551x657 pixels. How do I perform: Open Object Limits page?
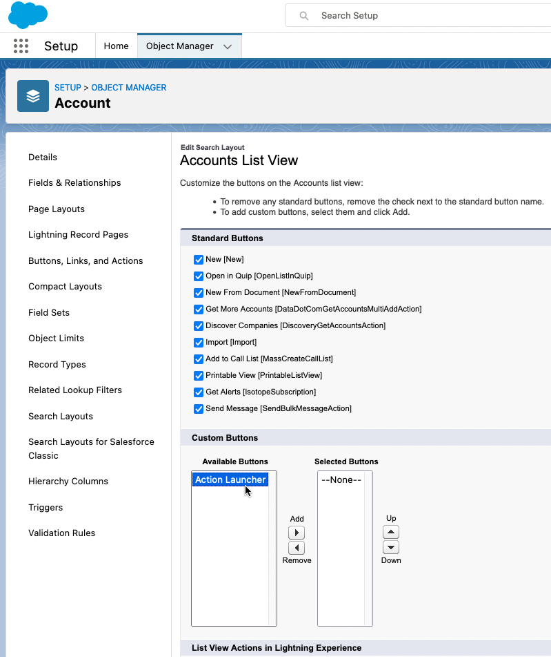[56, 338]
